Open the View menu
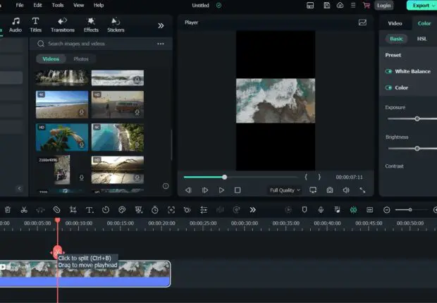This screenshot has width=437, height=303. pos(79,5)
